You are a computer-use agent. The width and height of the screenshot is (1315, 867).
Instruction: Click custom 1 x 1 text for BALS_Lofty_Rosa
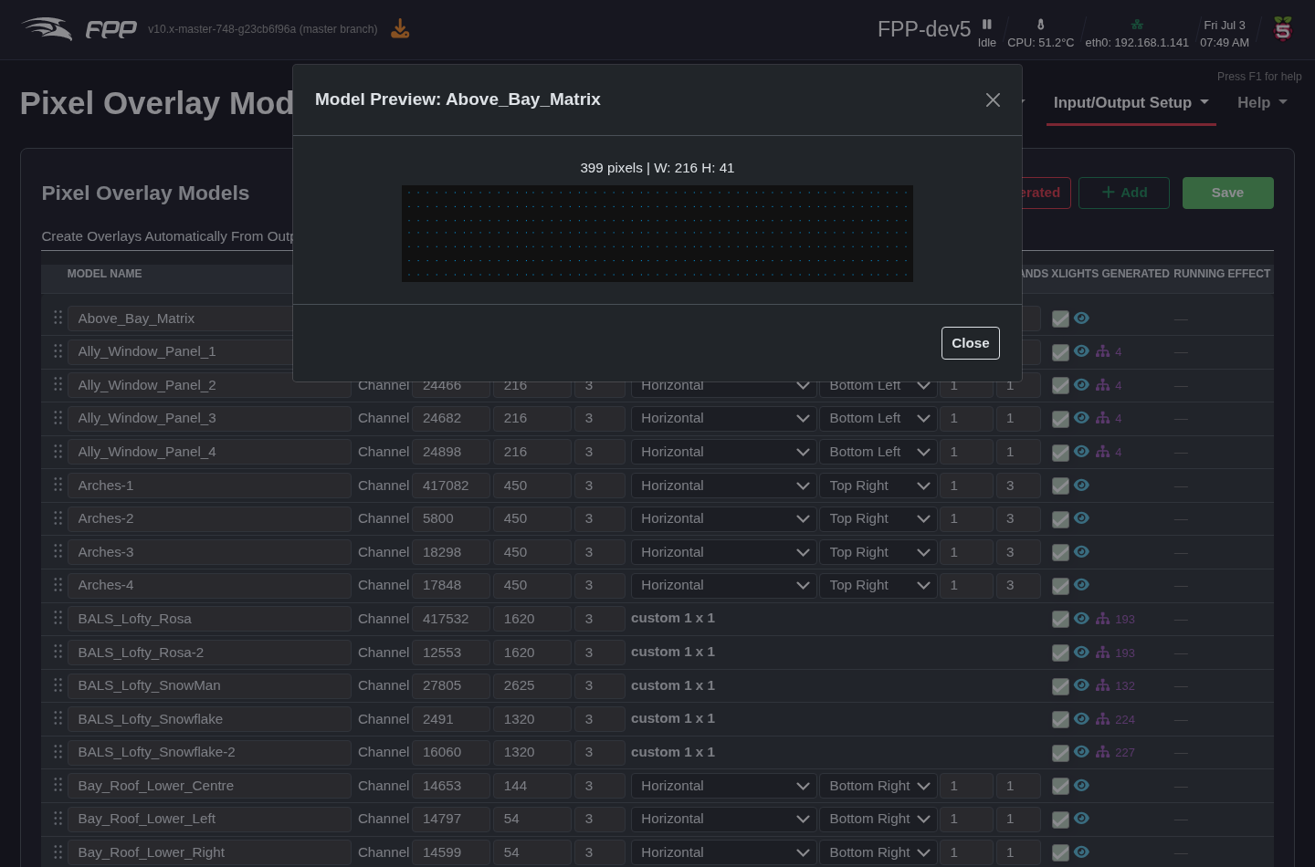pos(673,618)
